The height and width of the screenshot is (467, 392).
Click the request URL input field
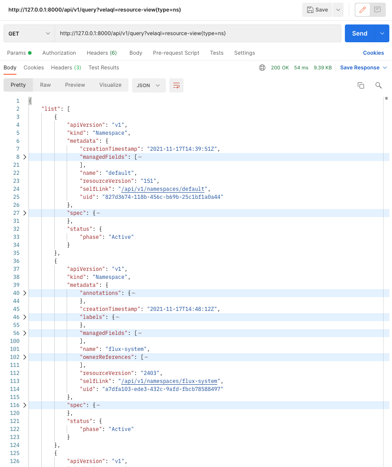(198, 33)
